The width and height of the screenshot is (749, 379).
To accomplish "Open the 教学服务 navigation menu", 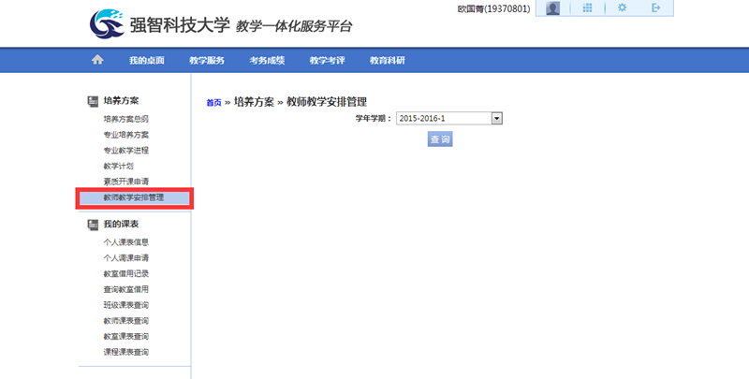I will pyautogui.click(x=207, y=60).
